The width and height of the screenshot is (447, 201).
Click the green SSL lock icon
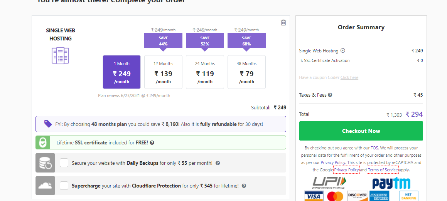pos(42,142)
